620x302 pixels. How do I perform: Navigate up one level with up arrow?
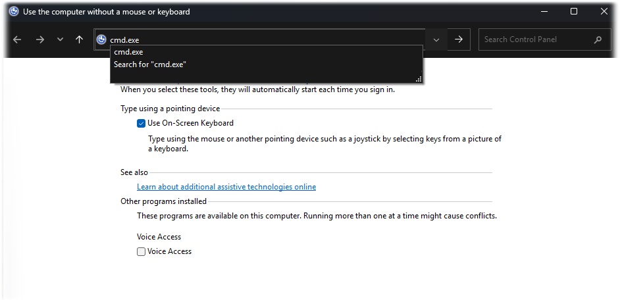pos(80,39)
